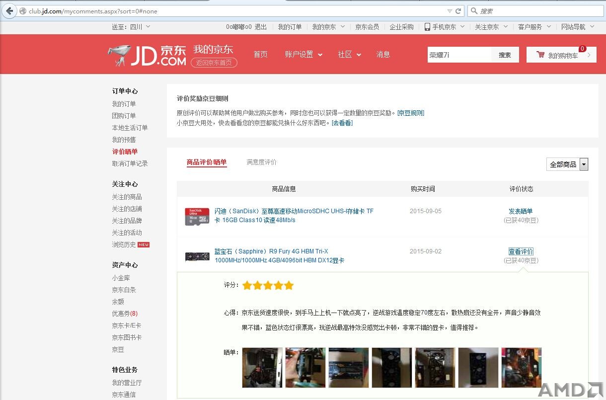Open 优惠券(8) in the sidebar
The image size is (606, 400).
[125, 314]
